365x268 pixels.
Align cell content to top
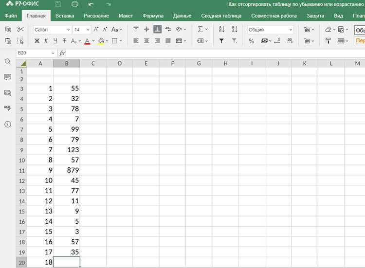[136, 29]
